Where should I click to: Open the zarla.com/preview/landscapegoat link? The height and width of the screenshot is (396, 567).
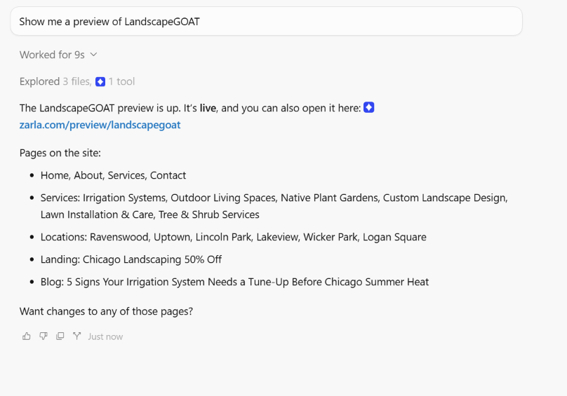100,125
